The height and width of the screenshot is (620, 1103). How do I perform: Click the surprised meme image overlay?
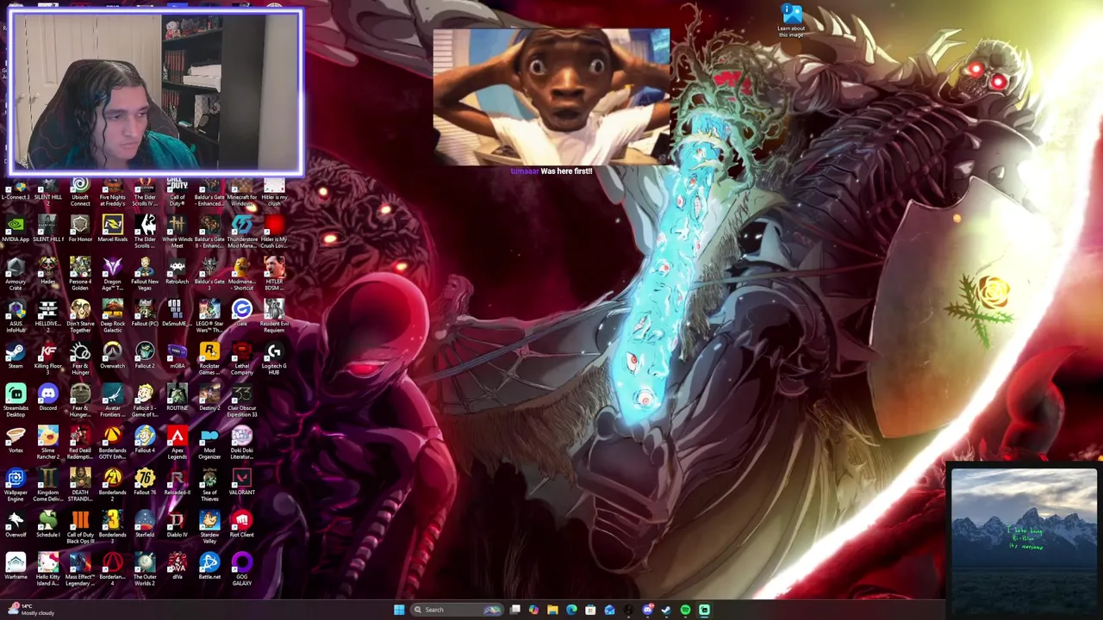tap(551, 96)
